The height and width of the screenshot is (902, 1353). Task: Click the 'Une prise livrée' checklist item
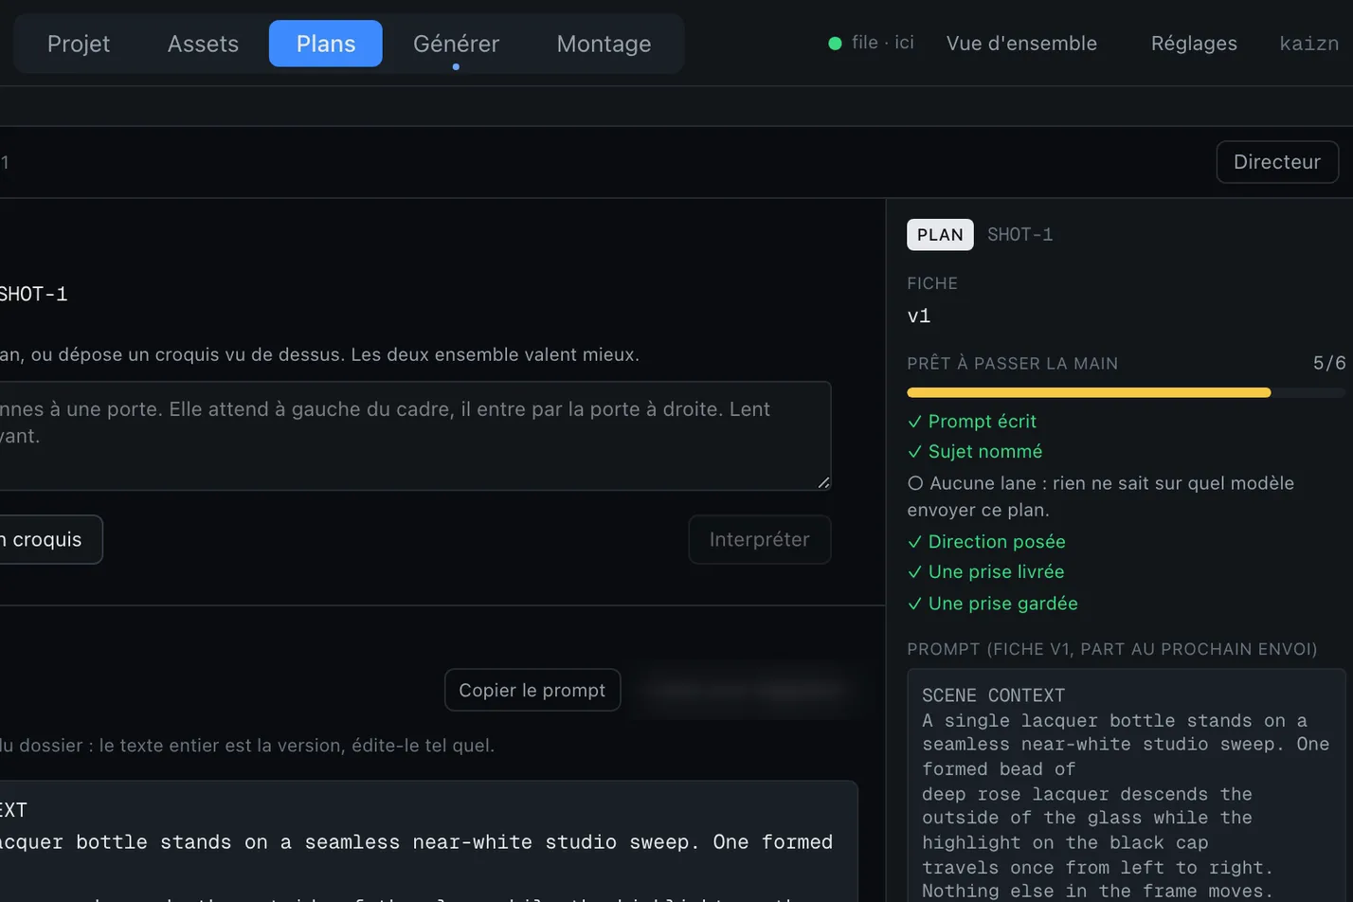point(985,572)
